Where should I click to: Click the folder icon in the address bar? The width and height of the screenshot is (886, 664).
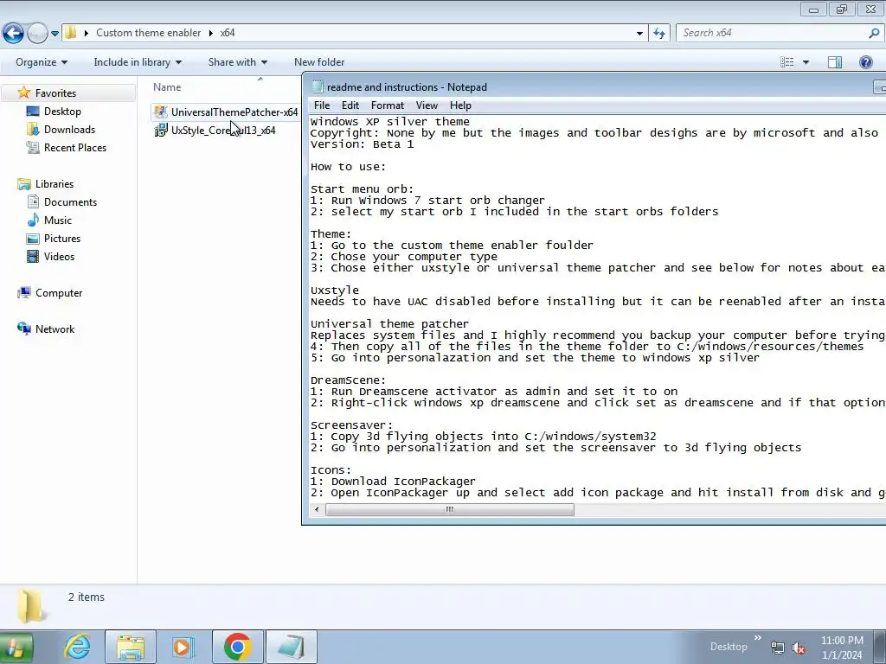coord(71,33)
